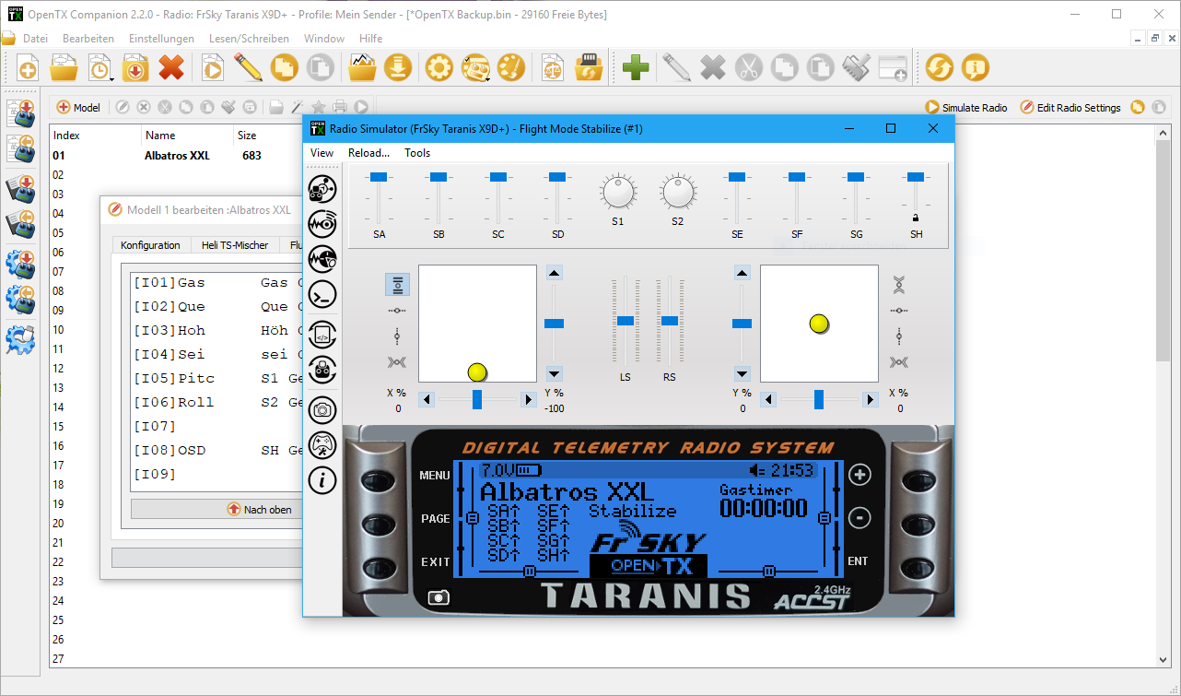Take a screenshot with the sidebar camera icon
1181x696 pixels.
(x=322, y=409)
